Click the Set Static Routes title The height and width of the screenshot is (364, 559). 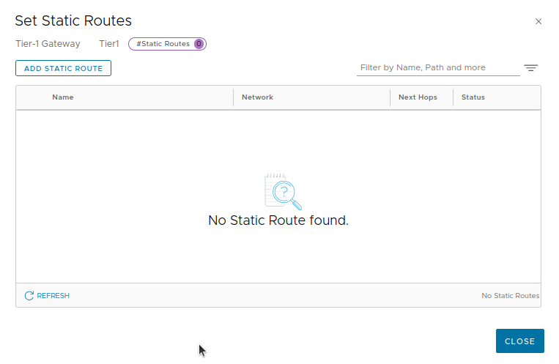coord(73,21)
